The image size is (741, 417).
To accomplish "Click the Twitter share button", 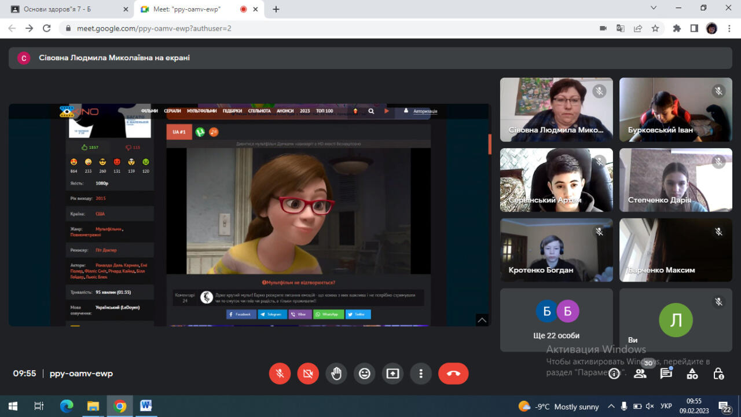I will coord(358,314).
